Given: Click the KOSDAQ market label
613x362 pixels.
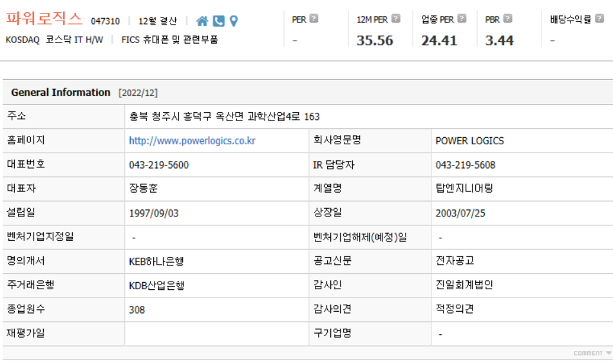Looking at the screenshot, I should pyautogui.click(x=23, y=40).
